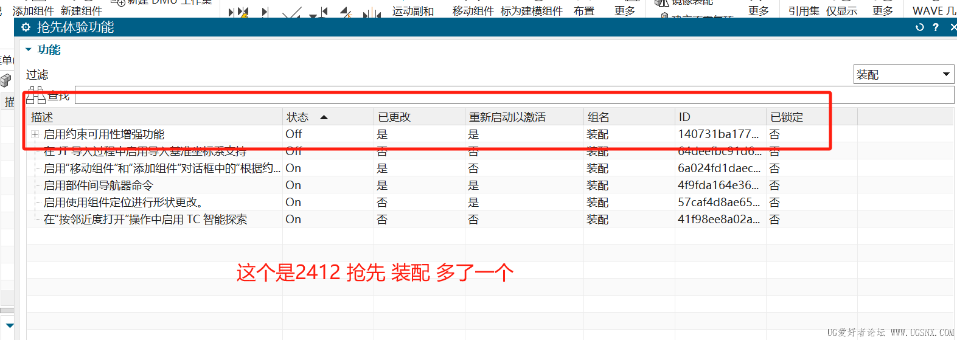Open the 布置 ribbon command
The image size is (957, 340).
coord(584,11)
